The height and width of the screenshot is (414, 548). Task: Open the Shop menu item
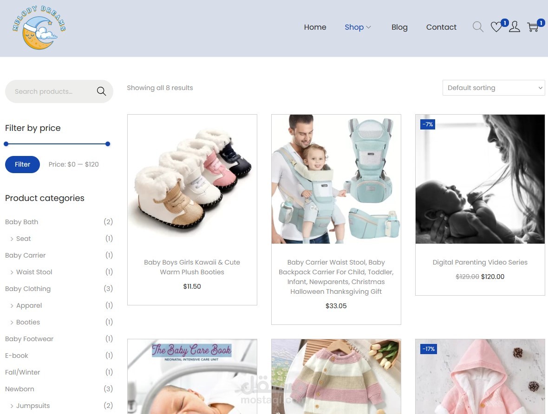click(354, 27)
